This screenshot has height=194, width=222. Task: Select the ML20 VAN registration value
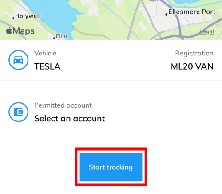tap(192, 66)
